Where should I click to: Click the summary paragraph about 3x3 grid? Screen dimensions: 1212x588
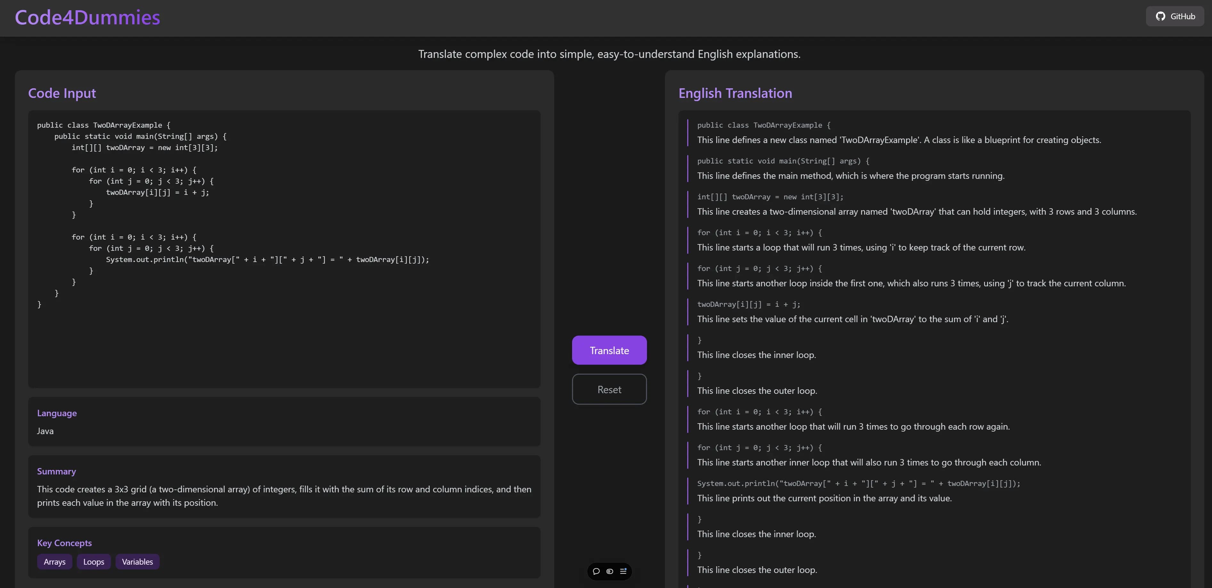284,496
